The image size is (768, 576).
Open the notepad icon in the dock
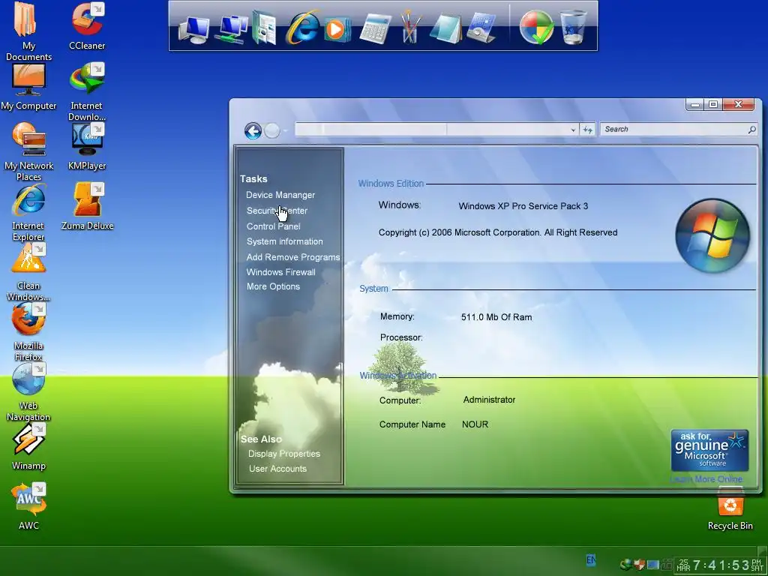click(445, 29)
